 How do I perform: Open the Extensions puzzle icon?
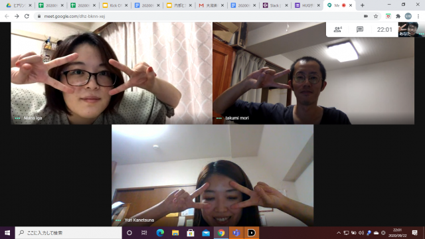tap(398, 16)
